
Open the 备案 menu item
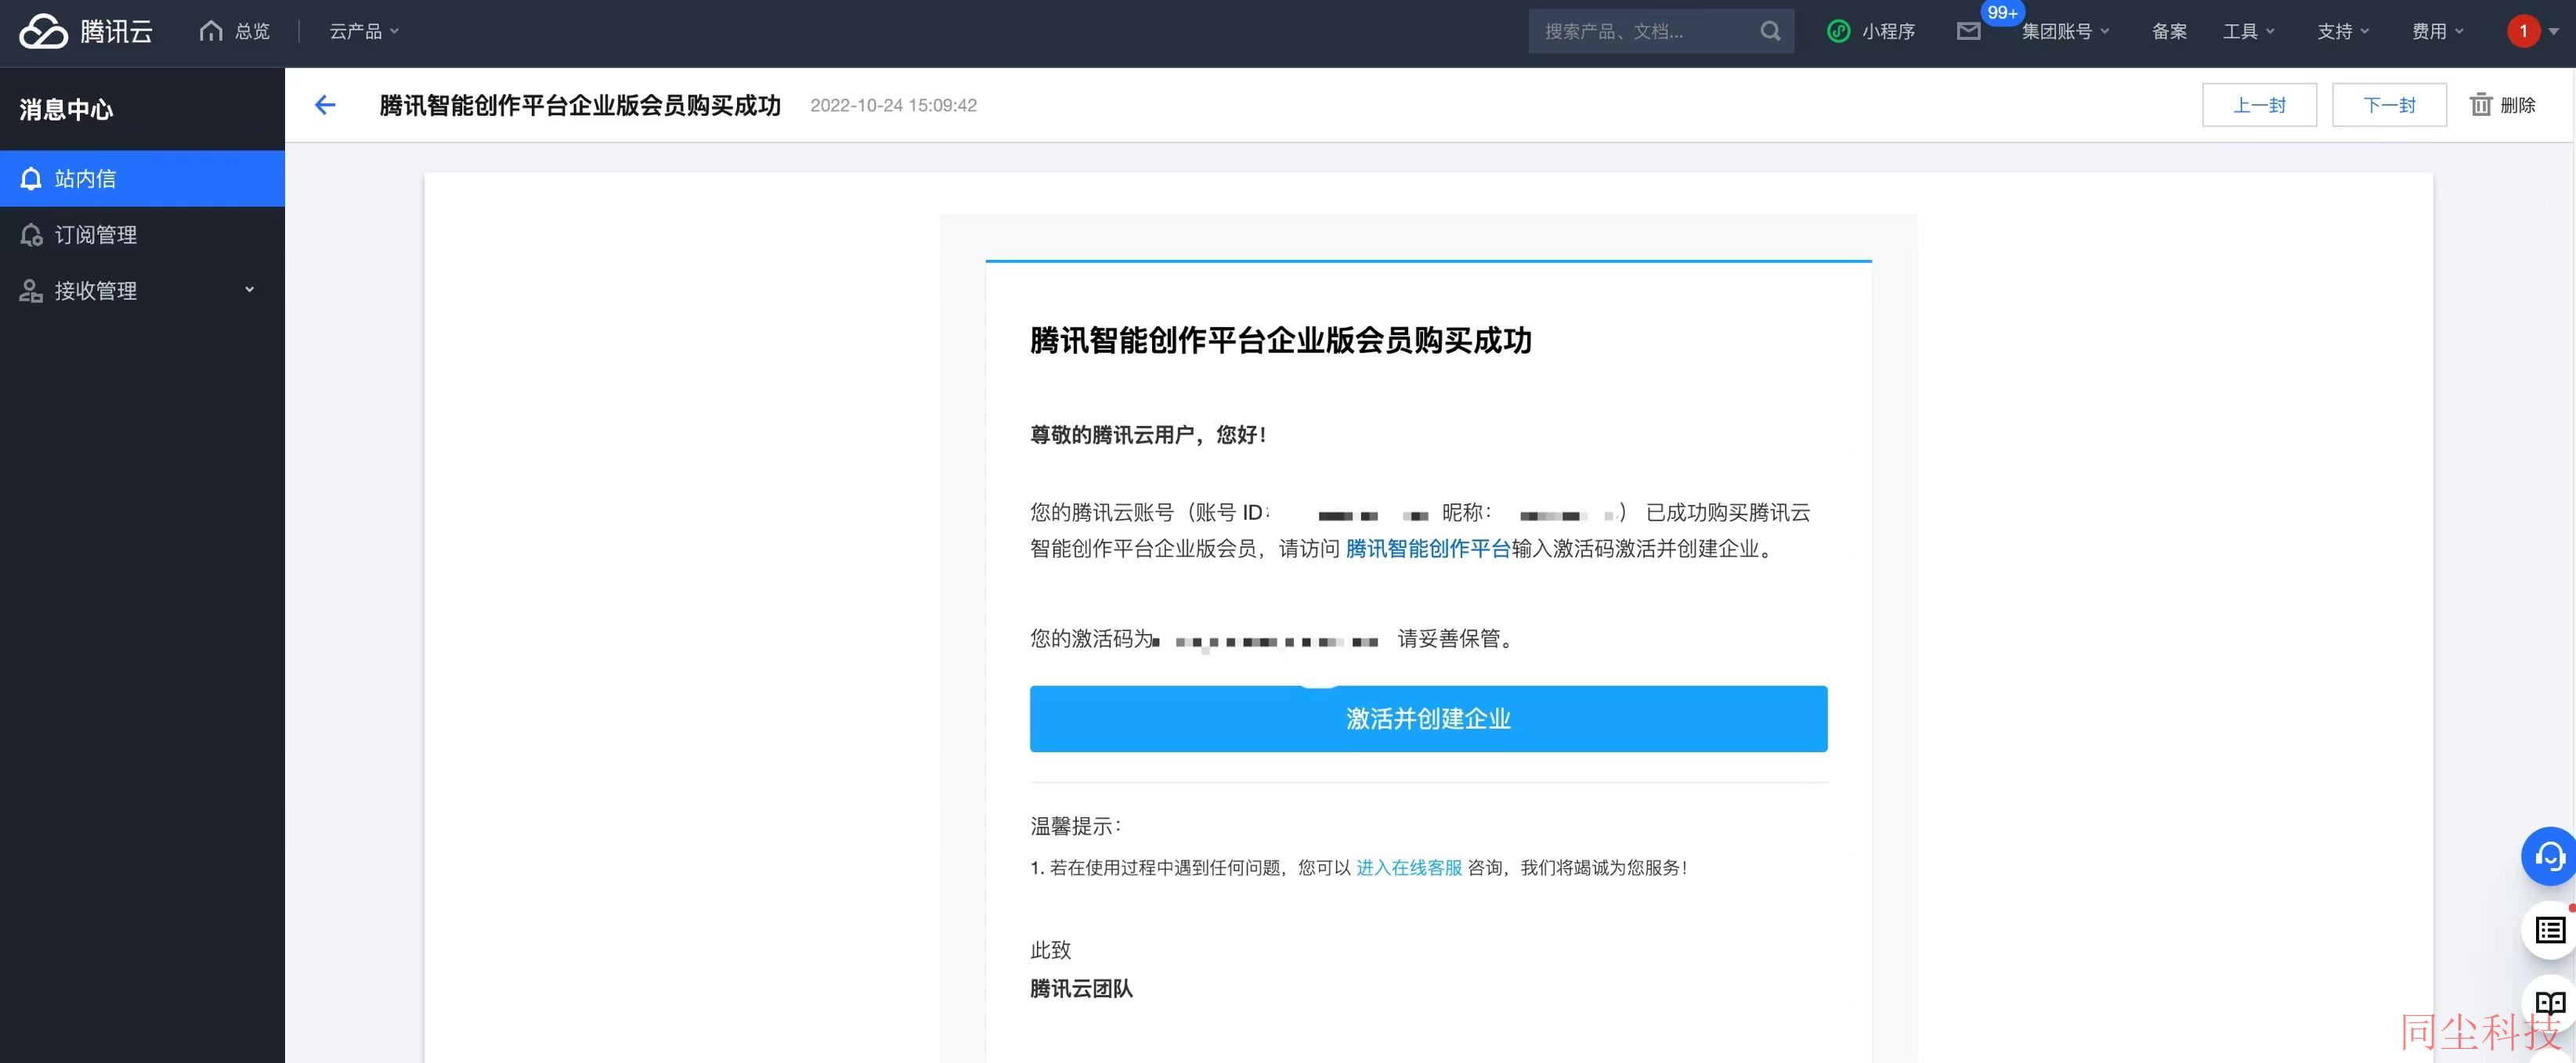click(x=2169, y=31)
